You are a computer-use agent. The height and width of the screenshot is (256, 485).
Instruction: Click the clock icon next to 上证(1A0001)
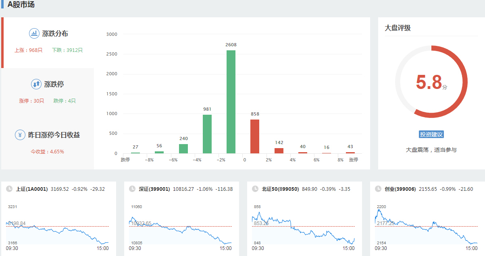point(9,189)
